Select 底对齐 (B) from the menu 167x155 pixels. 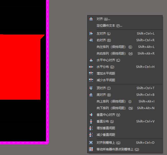[x=125, y=95]
